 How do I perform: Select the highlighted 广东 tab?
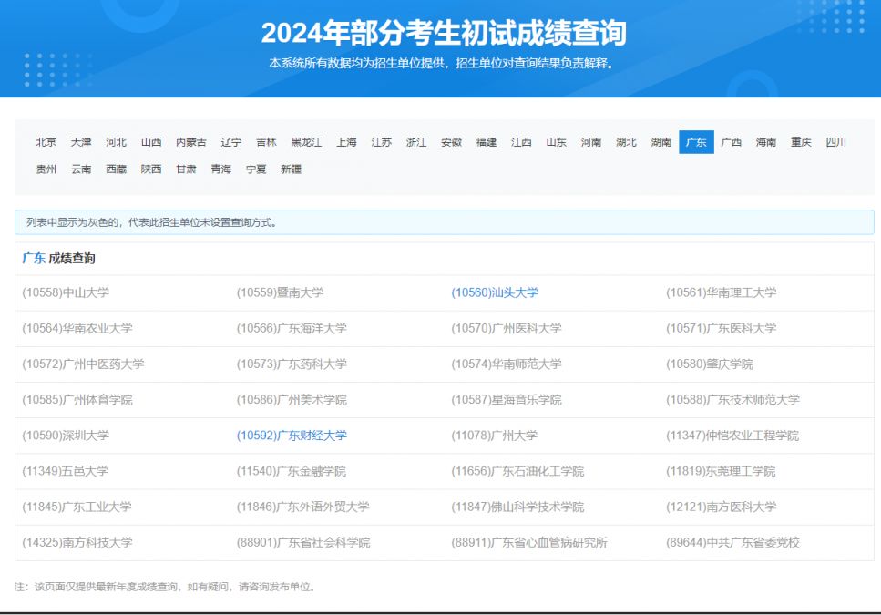click(696, 142)
